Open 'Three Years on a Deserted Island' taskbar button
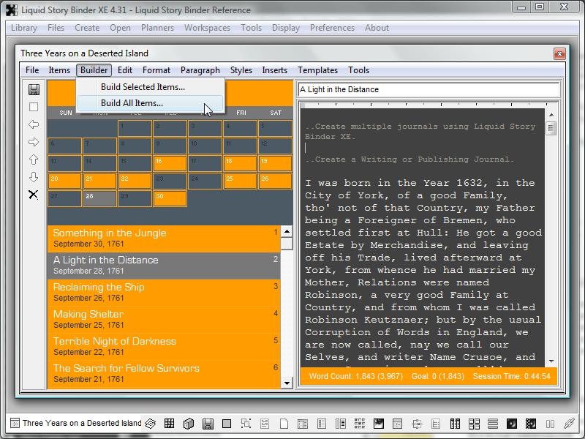Image resolution: width=585 pixels, height=439 pixels. tap(75, 424)
